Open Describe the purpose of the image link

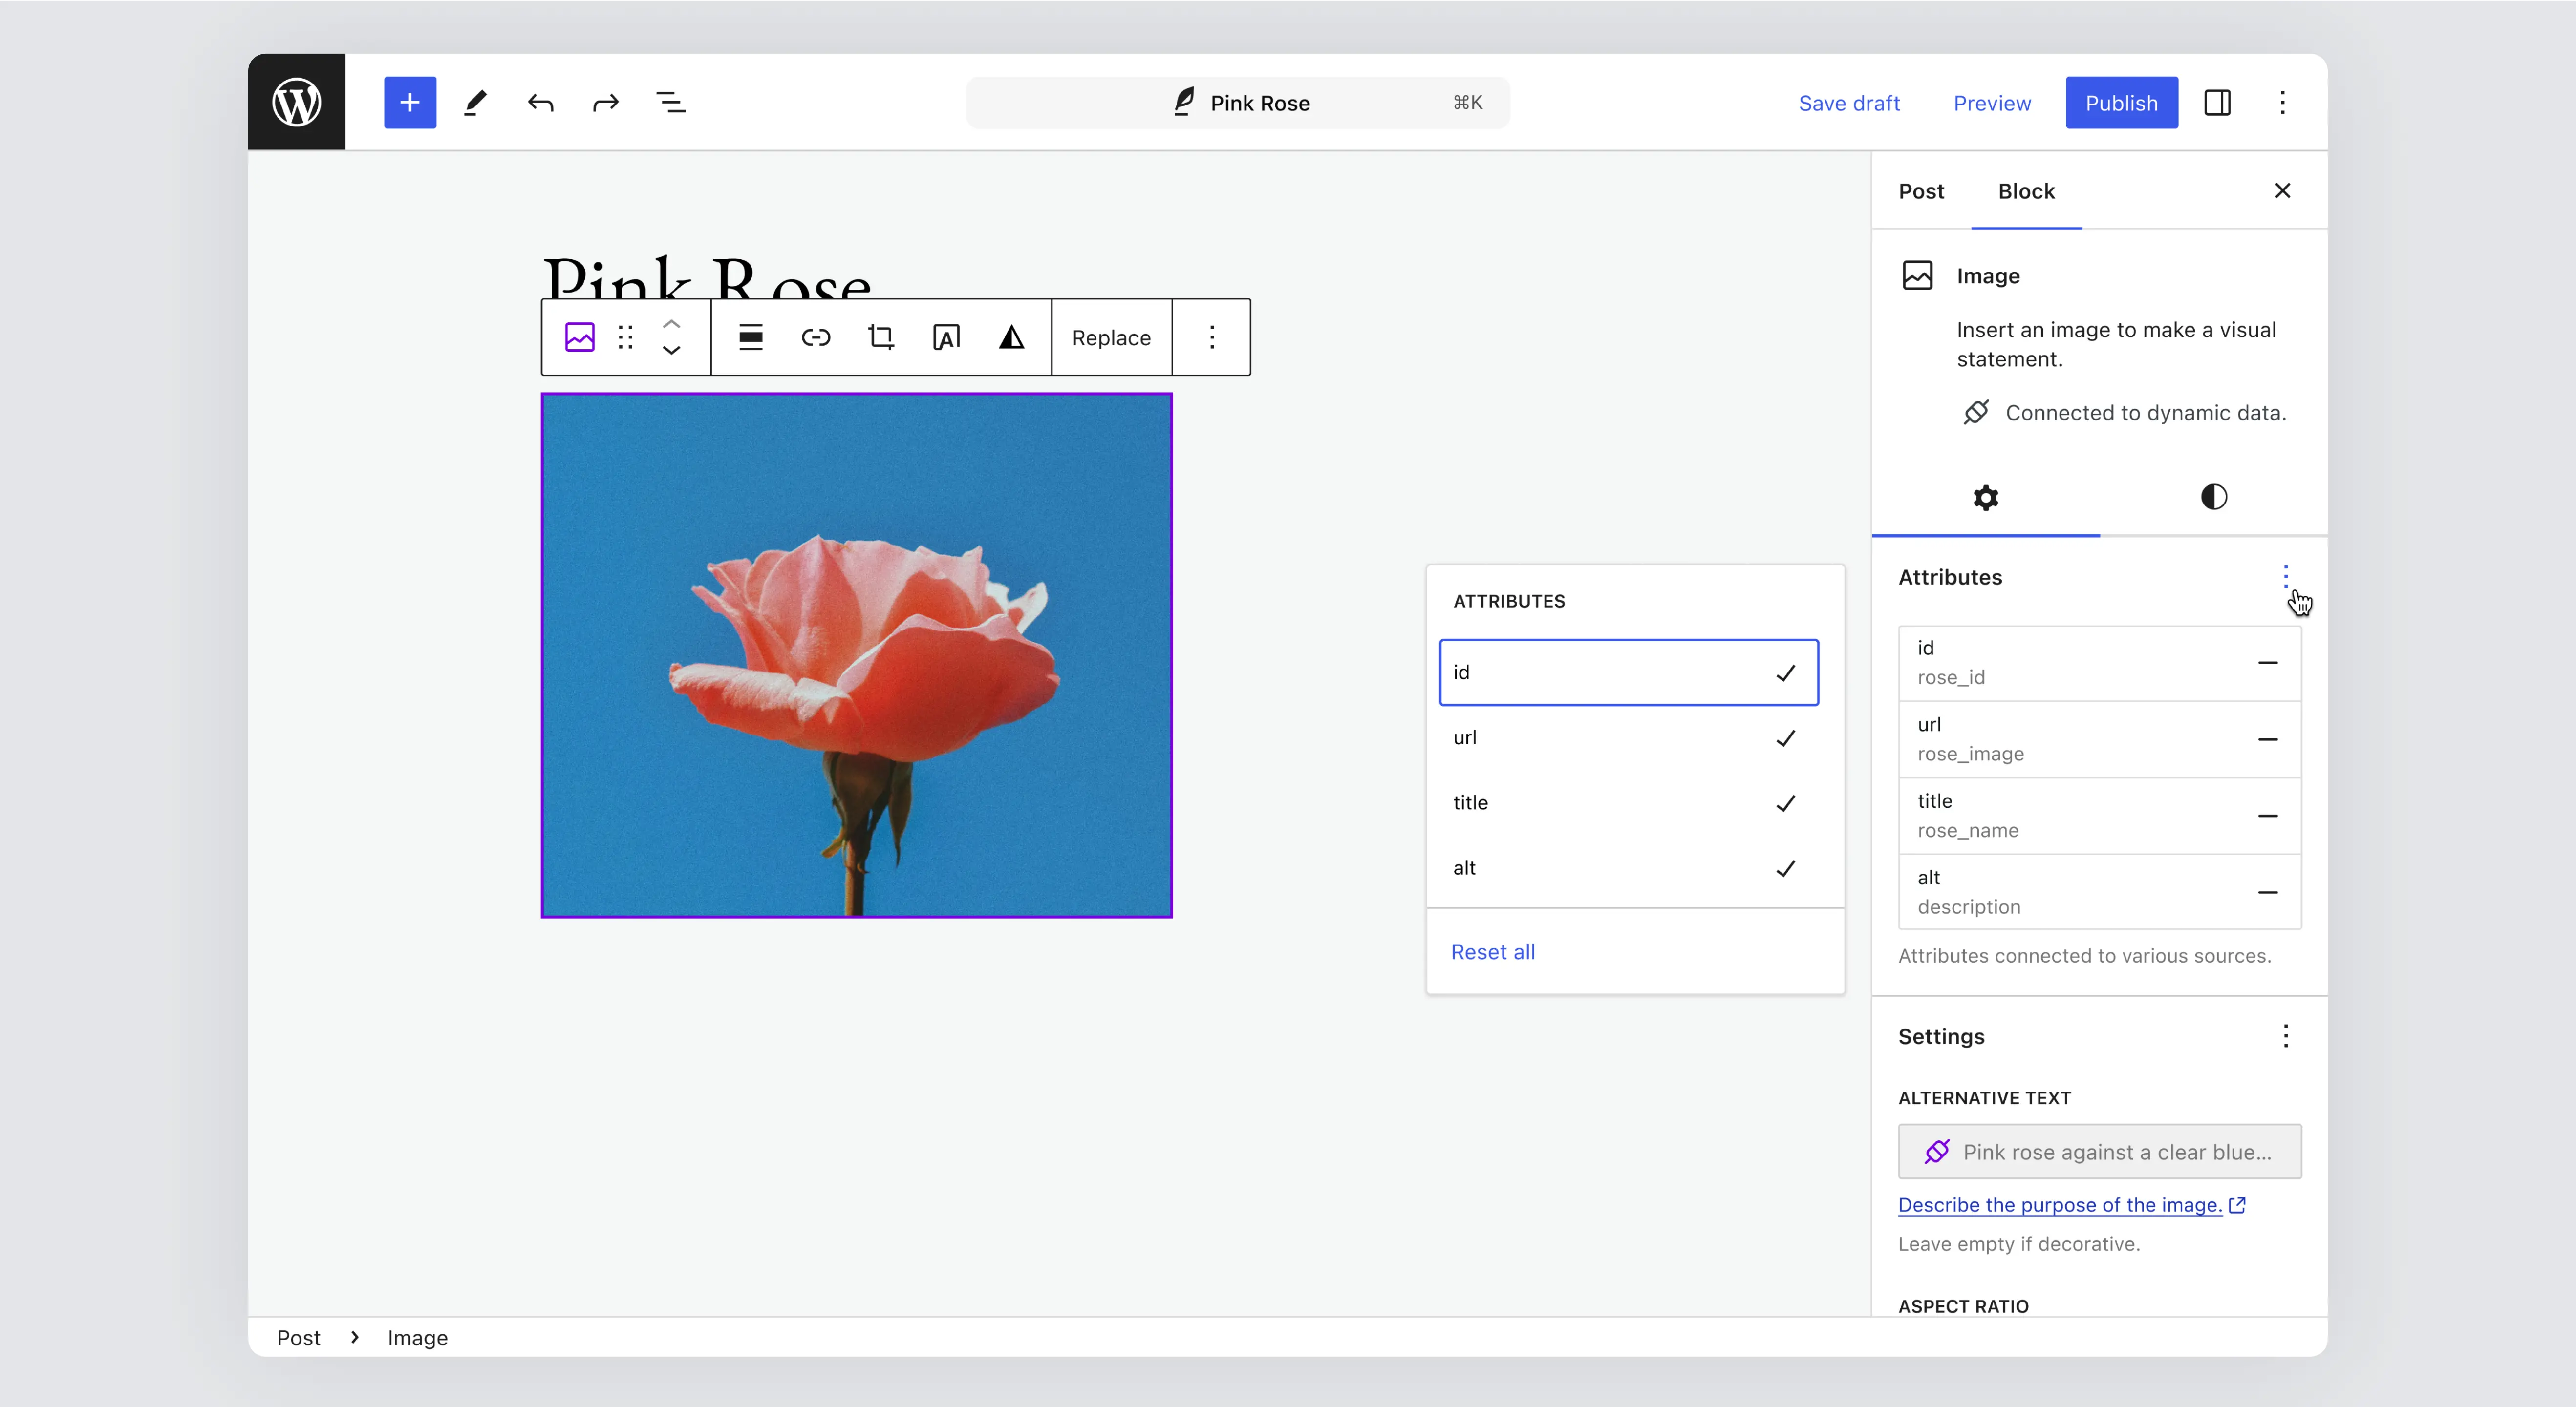(2060, 1205)
